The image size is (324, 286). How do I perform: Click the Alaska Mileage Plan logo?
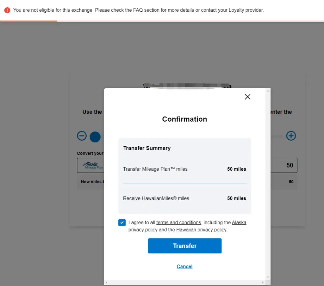(93, 165)
